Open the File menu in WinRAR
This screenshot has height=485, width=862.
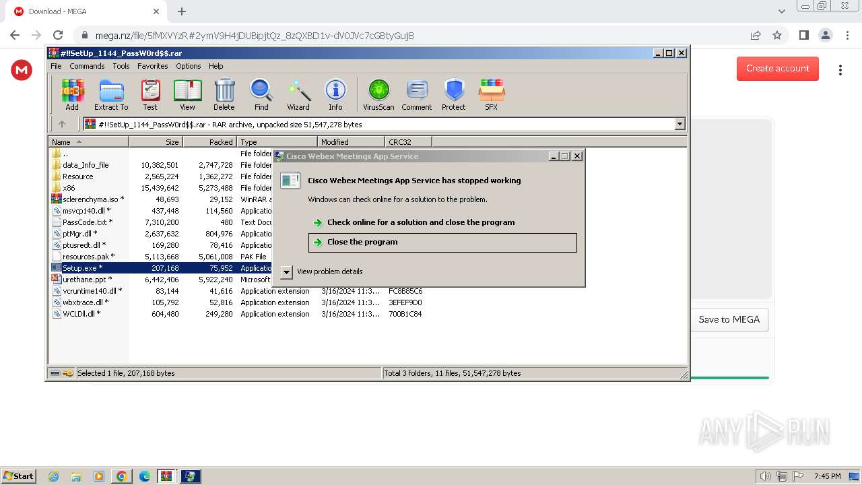click(x=56, y=66)
